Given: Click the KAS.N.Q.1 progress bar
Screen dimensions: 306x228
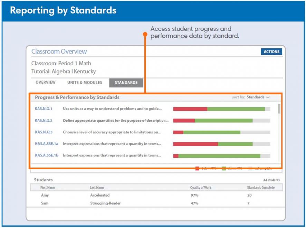Looking at the screenshot, I should [221, 109].
